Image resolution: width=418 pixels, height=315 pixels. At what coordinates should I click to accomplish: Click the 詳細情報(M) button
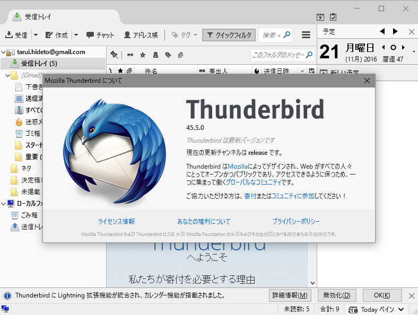[290, 295]
